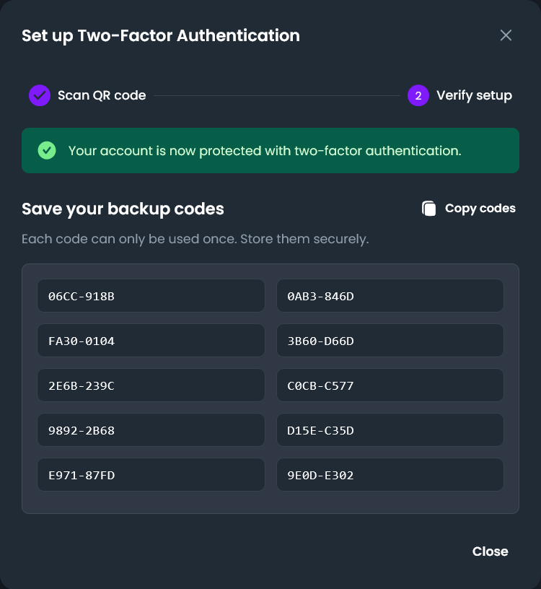Click the number 2 step badge

[x=418, y=95]
